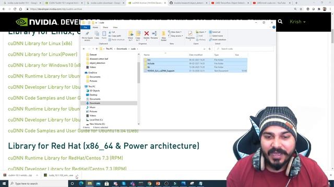Screen dimensions: 334x187
Task: Expand New item dropdown
Action: pos(175,32)
